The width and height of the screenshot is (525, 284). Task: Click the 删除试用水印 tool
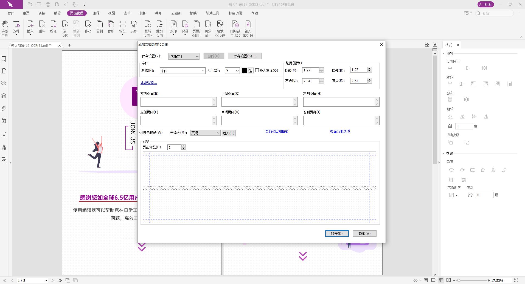pyautogui.click(x=235, y=28)
